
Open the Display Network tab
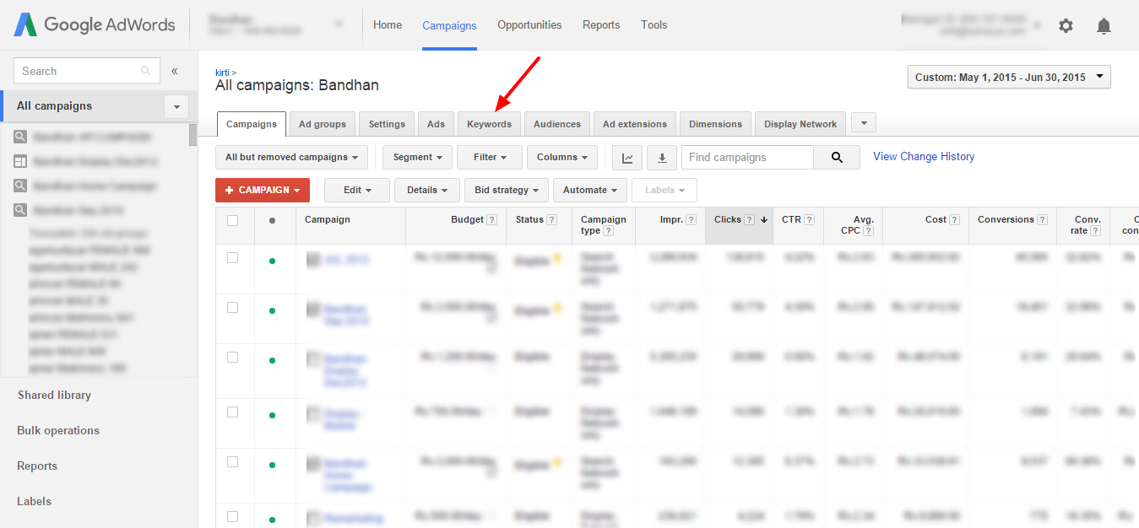coord(800,124)
